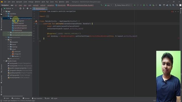The height and width of the screenshot is (102, 182).
Task: Run the app with the green play button
Action: pyautogui.click(x=135, y=5)
